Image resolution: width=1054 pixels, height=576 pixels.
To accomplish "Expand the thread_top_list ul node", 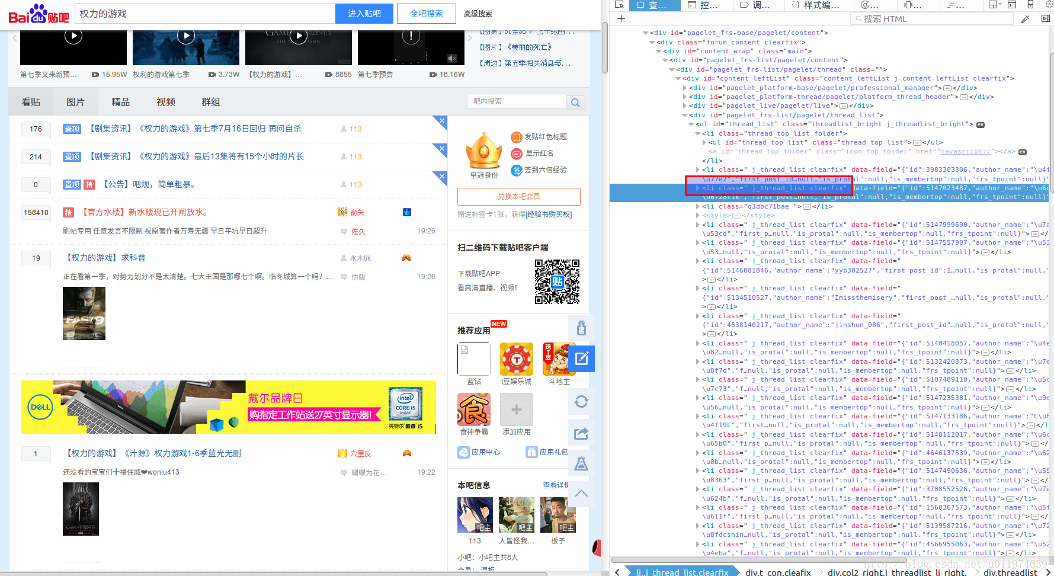I will coord(704,142).
